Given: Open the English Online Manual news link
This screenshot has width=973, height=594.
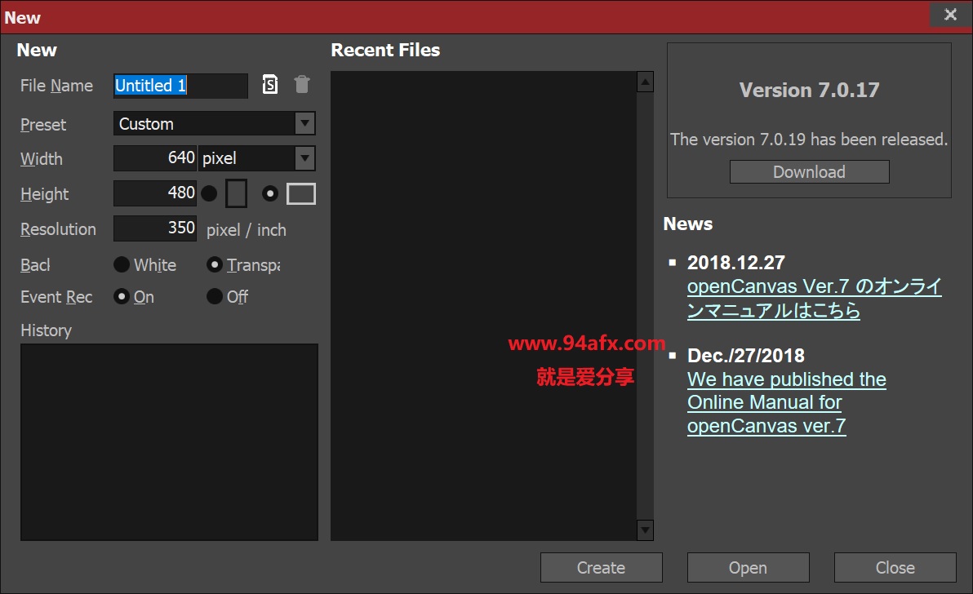Looking at the screenshot, I should click(x=786, y=402).
